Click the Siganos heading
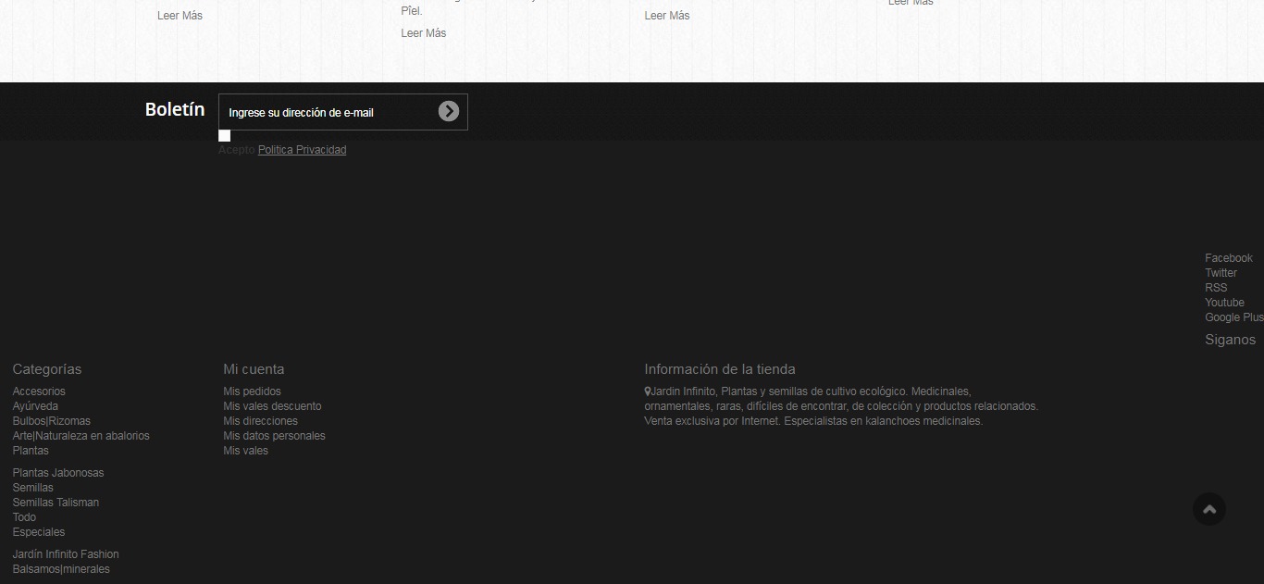The height and width of the screenshot is (584, 1264). (1230, 340)
